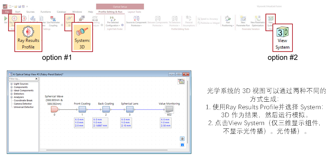Click horizontal scrollbar of the setup canvas
Viewport: 329px width, 158px height.
click(x=107, y=150)
